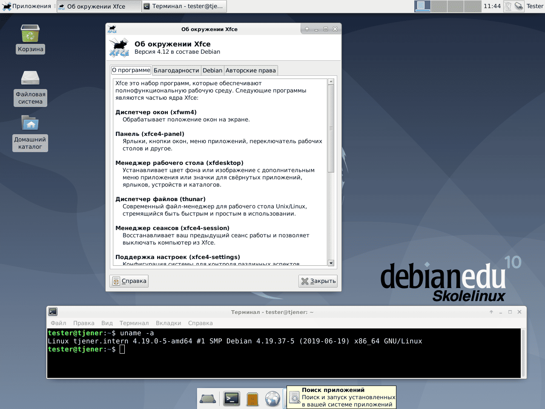545x409 pixels.
Task: Click the Справка help button
Action: [129, 281]
